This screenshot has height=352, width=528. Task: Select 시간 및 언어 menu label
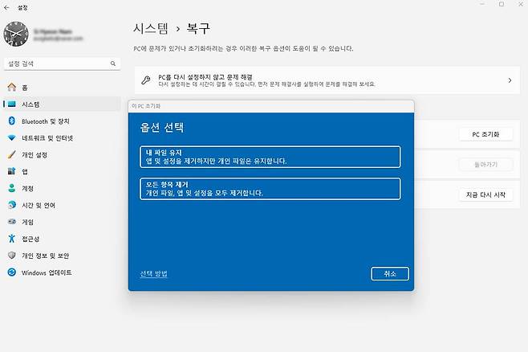(39, 206)
